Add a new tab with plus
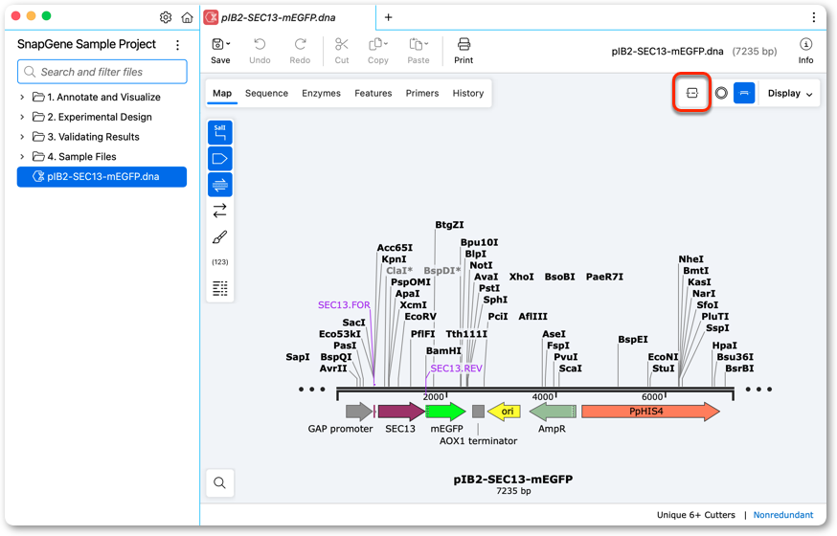 click(x=389, y=17)
